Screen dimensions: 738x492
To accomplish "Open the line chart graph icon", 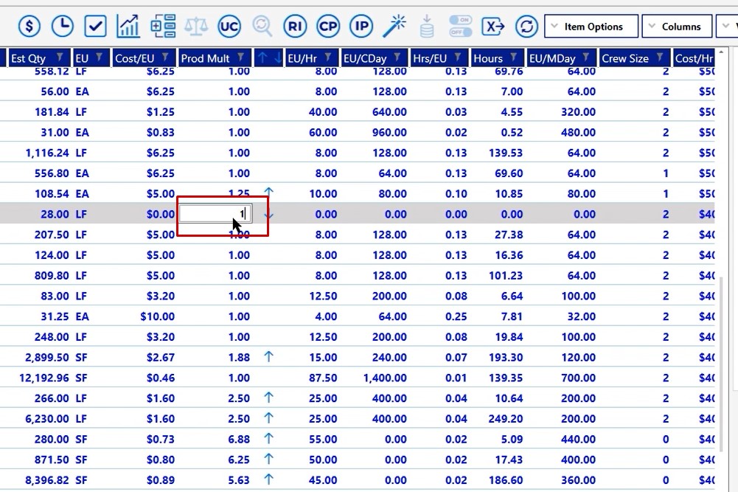I will pos(128,27).
